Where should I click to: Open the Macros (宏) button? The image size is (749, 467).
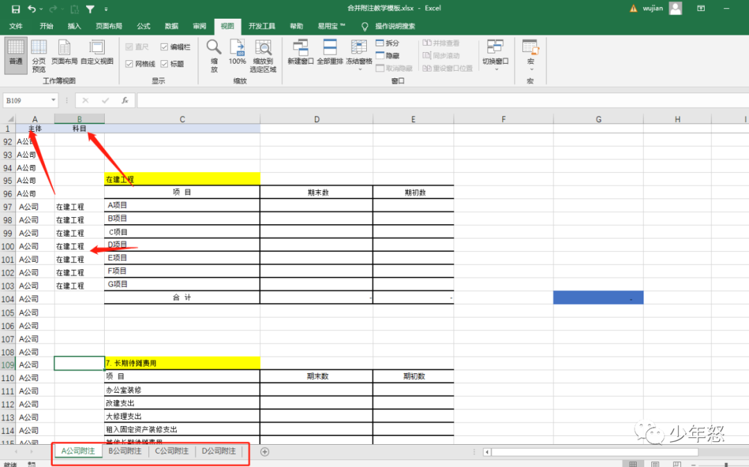[x=531, y=56]
